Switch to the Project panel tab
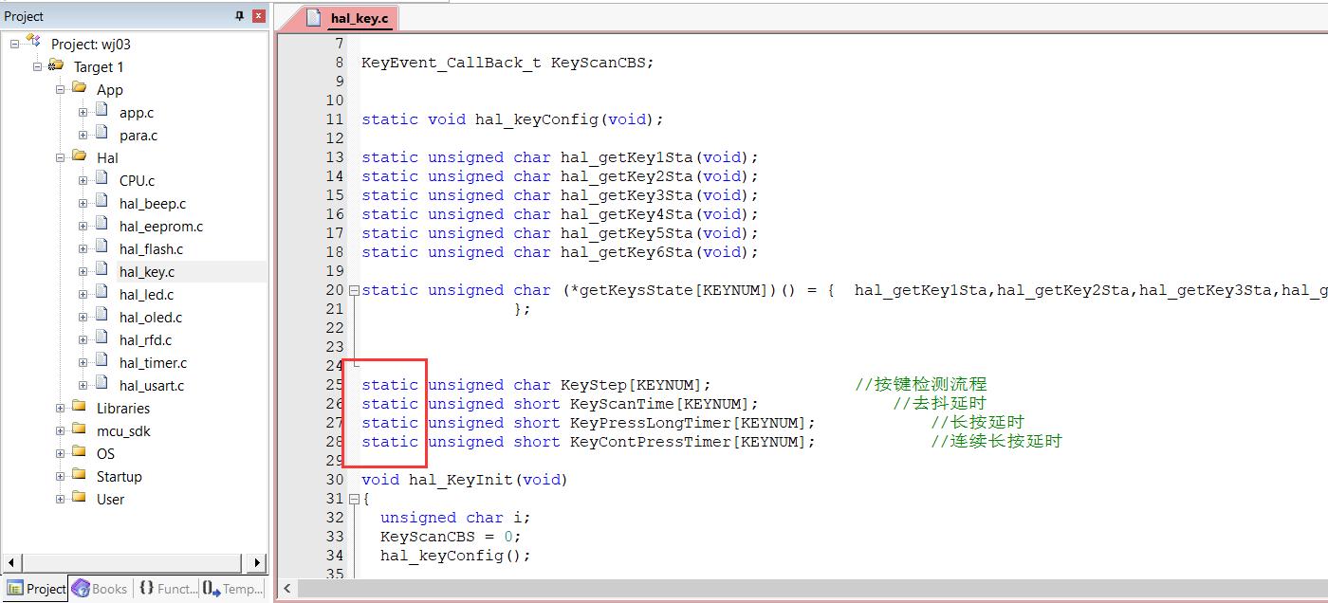 coord(35,589)
